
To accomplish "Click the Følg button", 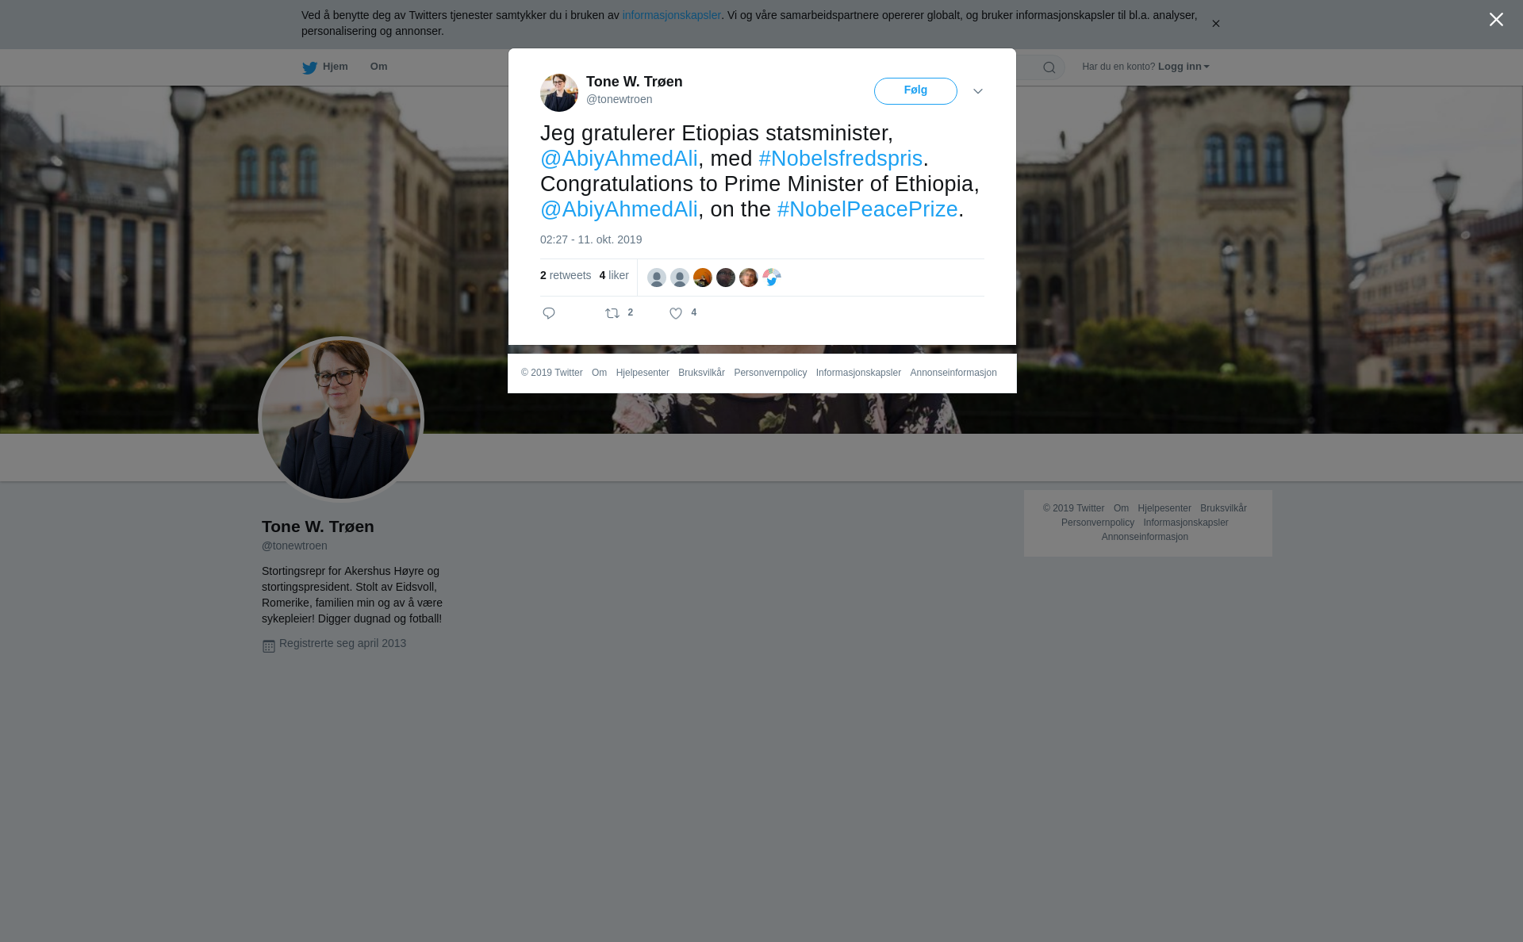I will click(x=915, y=91).
